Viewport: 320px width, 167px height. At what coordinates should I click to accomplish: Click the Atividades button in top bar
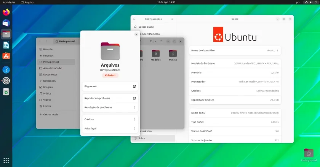(x=9, y=2)
